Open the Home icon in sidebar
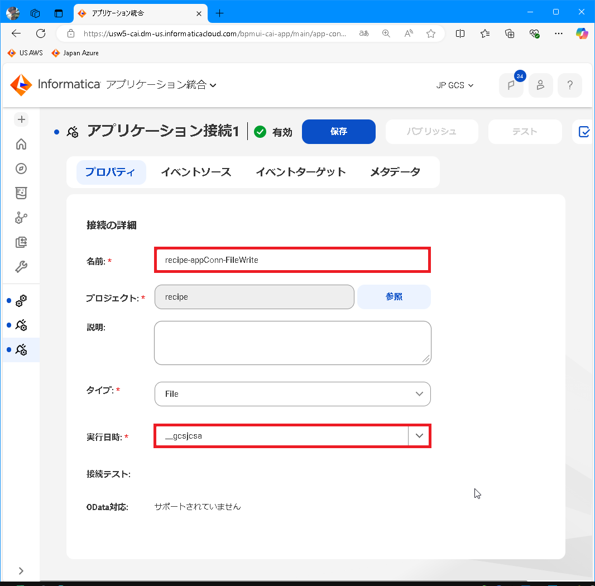The width and height of the screenshot is (595, 586). 21,144
